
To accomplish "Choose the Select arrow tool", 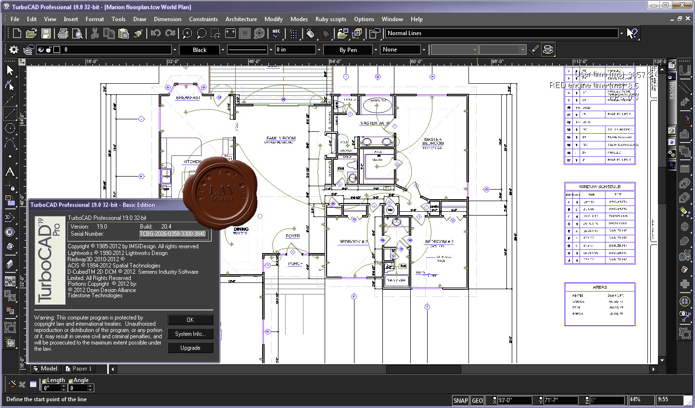I will (10, 70).
